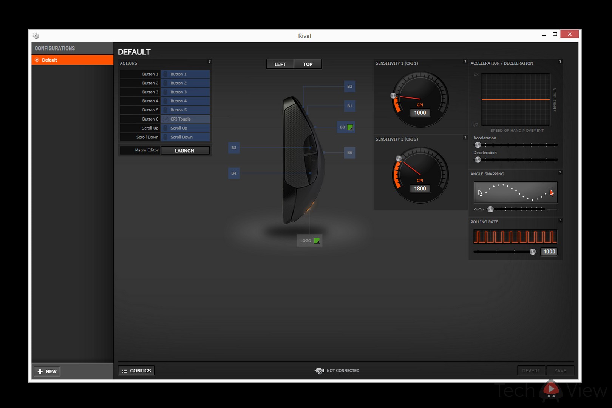Click the CPI 1 dial knob
Image resolution: width=612 pixels, height=408 pixels.
point(393,96)
